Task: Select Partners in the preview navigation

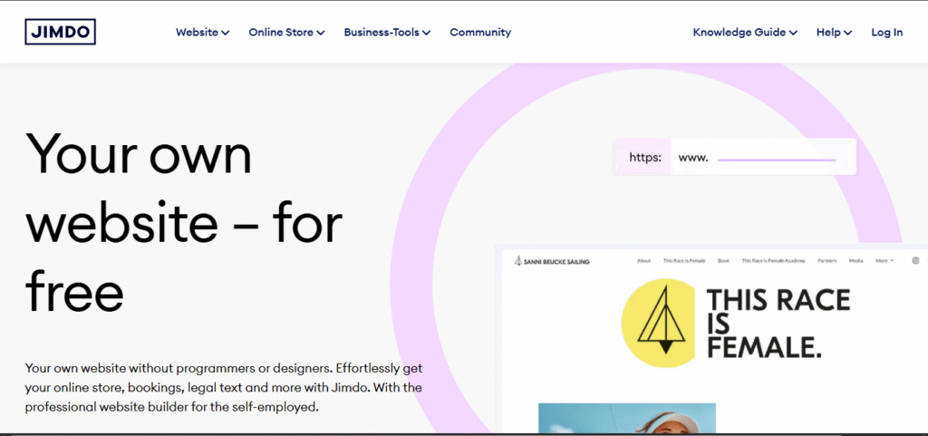Action: coord(826,261)
